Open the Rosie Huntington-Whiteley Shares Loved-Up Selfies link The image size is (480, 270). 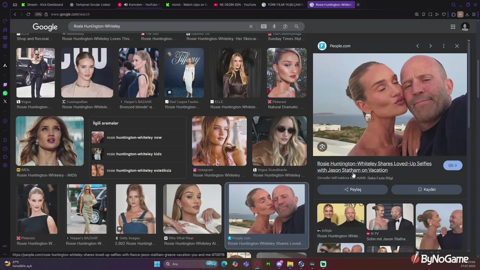pos(374,167)
